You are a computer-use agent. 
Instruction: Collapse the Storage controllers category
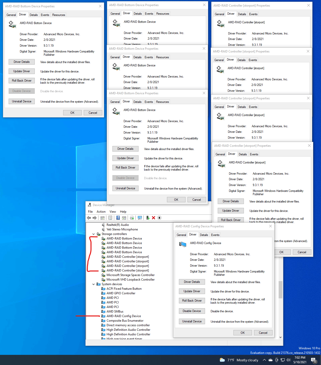click(94, 234)
